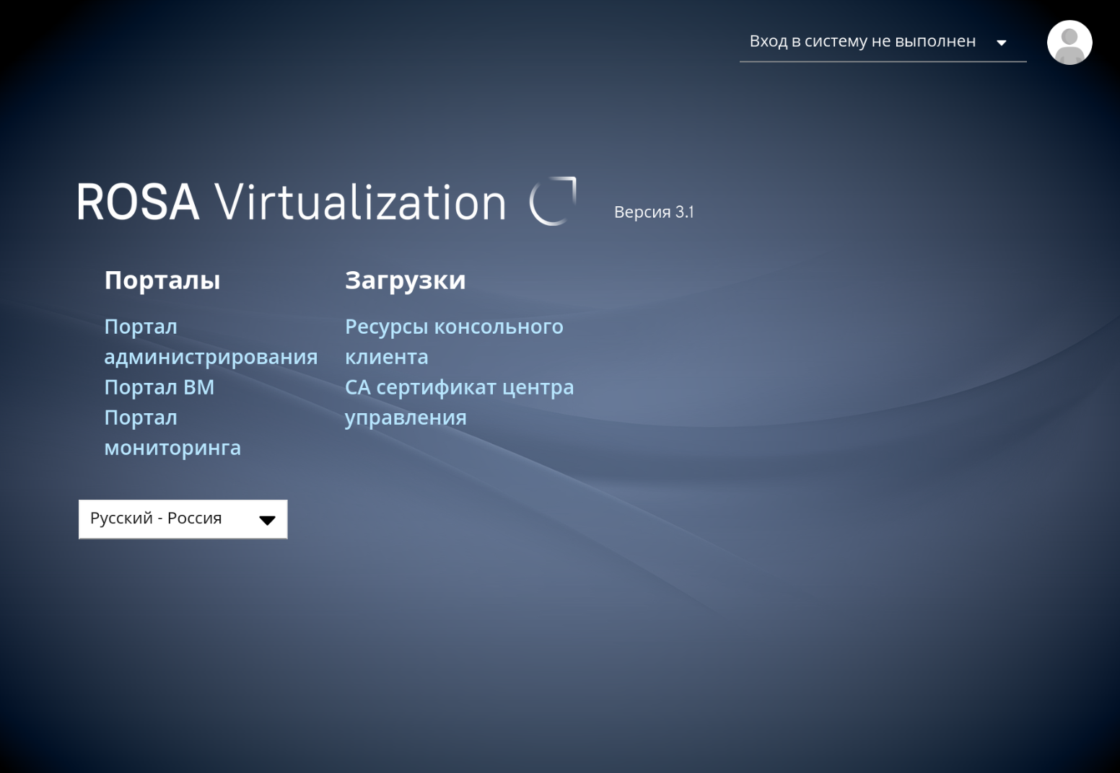Image resolution: width=1120 pixels, height=773 pixels.
Task: Click the word 'управления' in the certificate link
Action: tap(405, 418)
